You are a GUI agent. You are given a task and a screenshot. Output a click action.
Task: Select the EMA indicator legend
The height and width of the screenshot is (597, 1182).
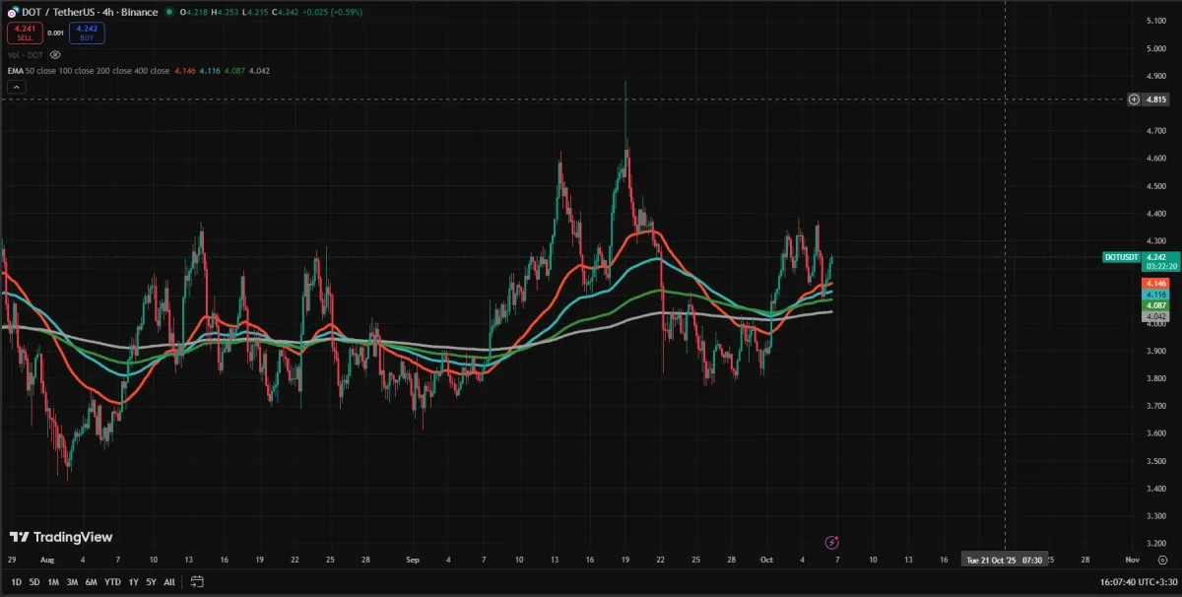coord(88,71)
